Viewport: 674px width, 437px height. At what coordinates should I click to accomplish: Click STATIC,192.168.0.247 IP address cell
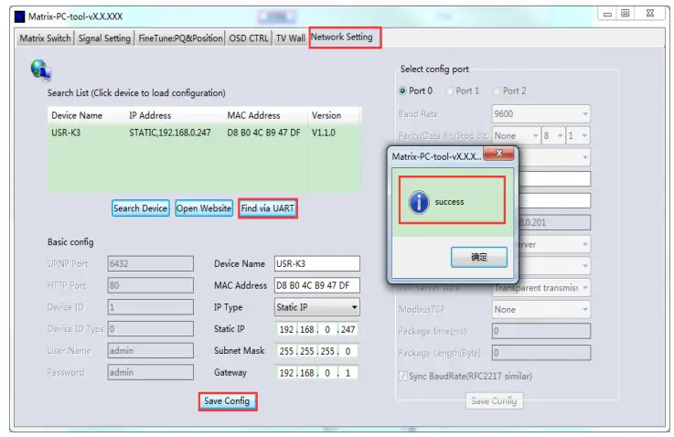pos(170,133)
